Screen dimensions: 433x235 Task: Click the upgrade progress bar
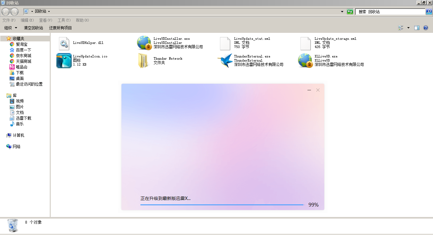[x=222, y=205]
